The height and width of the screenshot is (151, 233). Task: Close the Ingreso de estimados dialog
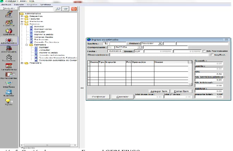click(x=226, y=40)
